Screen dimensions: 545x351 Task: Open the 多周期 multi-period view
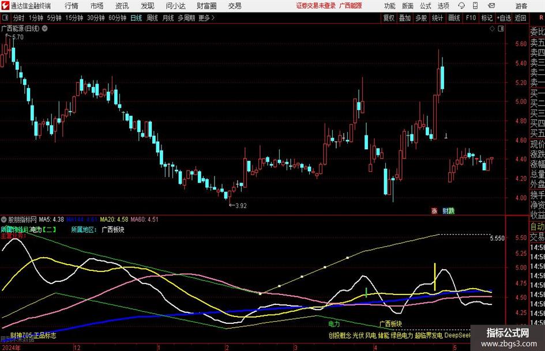[x=186, y=18]
